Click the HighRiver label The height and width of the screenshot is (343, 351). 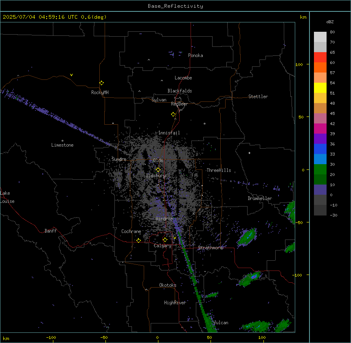point(175,303)
